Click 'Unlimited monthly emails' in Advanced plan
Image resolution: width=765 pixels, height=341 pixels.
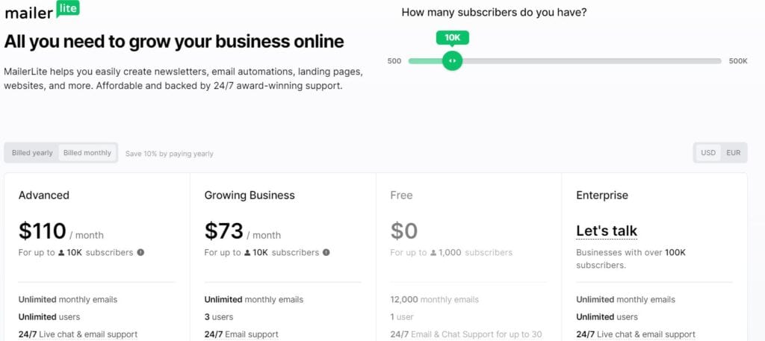(x=68, y=300)
